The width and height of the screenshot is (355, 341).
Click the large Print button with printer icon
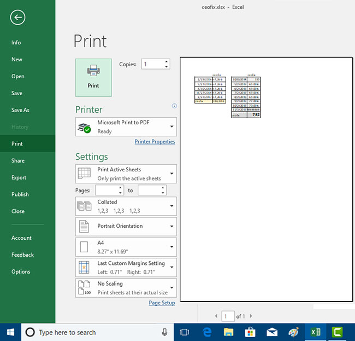(x=93, y=78)
